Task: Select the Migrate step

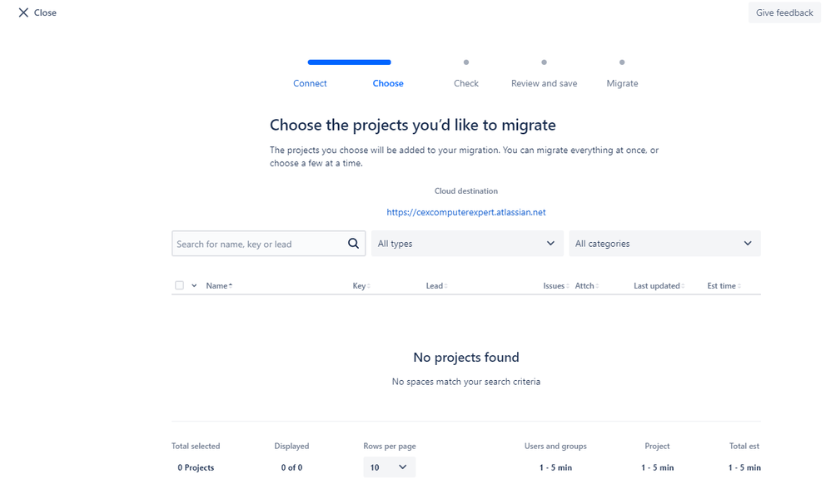Action: [622, 83]
